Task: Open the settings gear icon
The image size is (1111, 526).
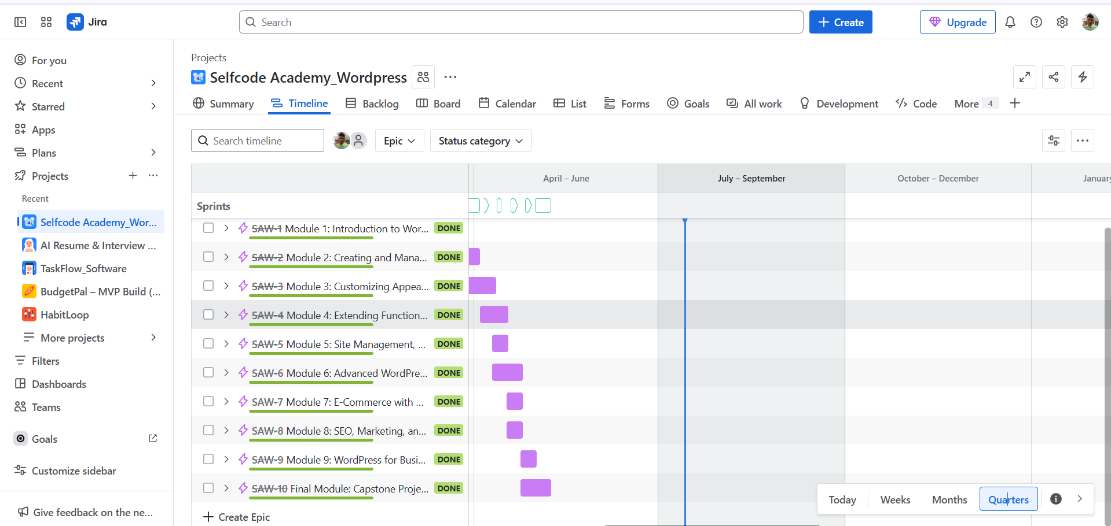Action: (1062, 22)
